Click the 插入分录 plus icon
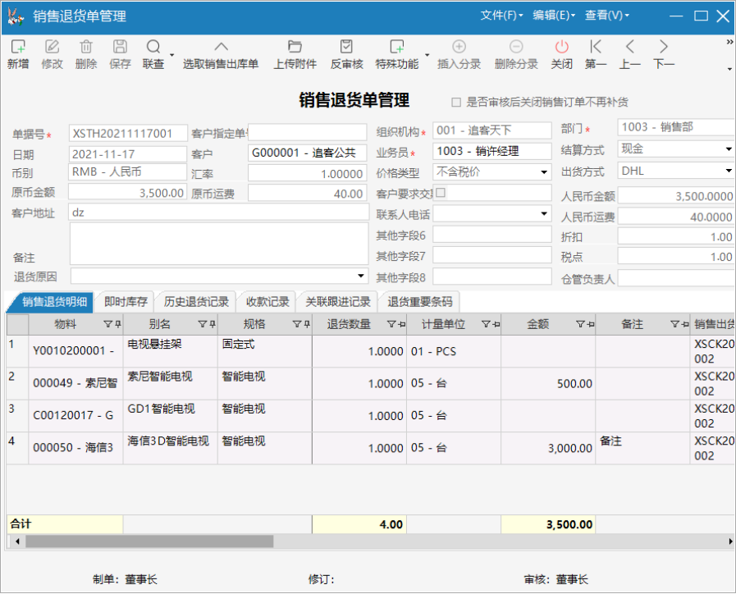 pyautogui.click(x=459, y=47)
